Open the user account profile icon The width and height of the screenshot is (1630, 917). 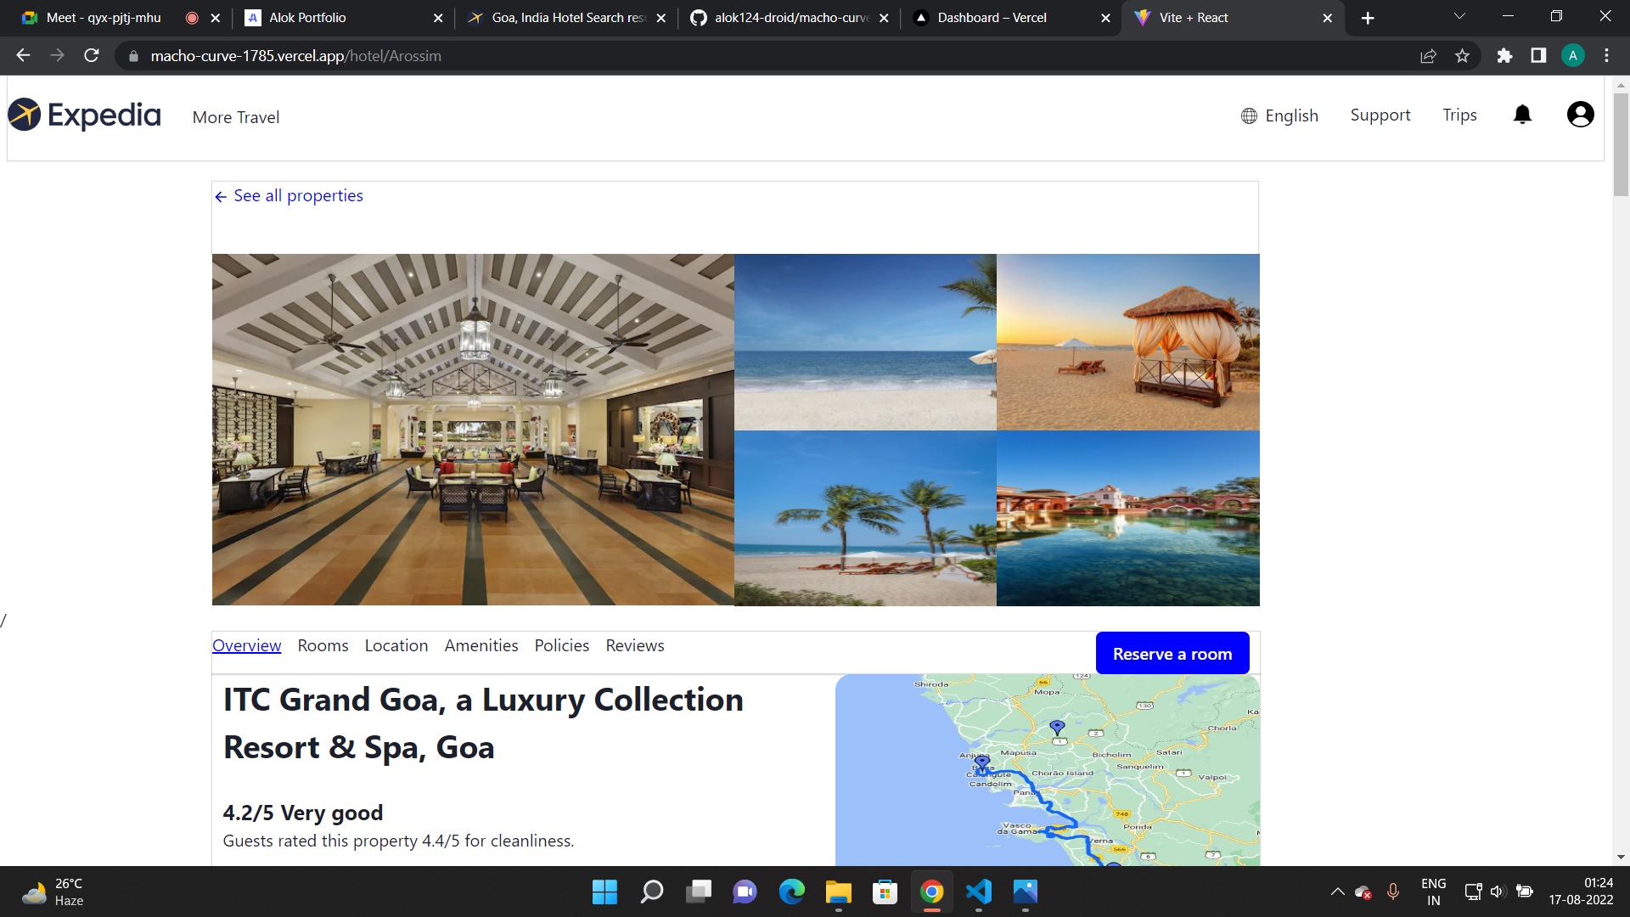pyautogui.click(x=1580, y=115)
